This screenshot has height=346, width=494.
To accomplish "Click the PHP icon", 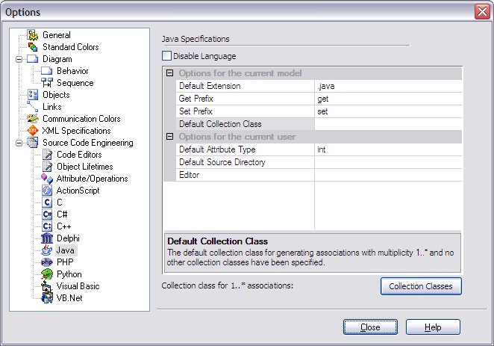I will (x=47, y=262).
